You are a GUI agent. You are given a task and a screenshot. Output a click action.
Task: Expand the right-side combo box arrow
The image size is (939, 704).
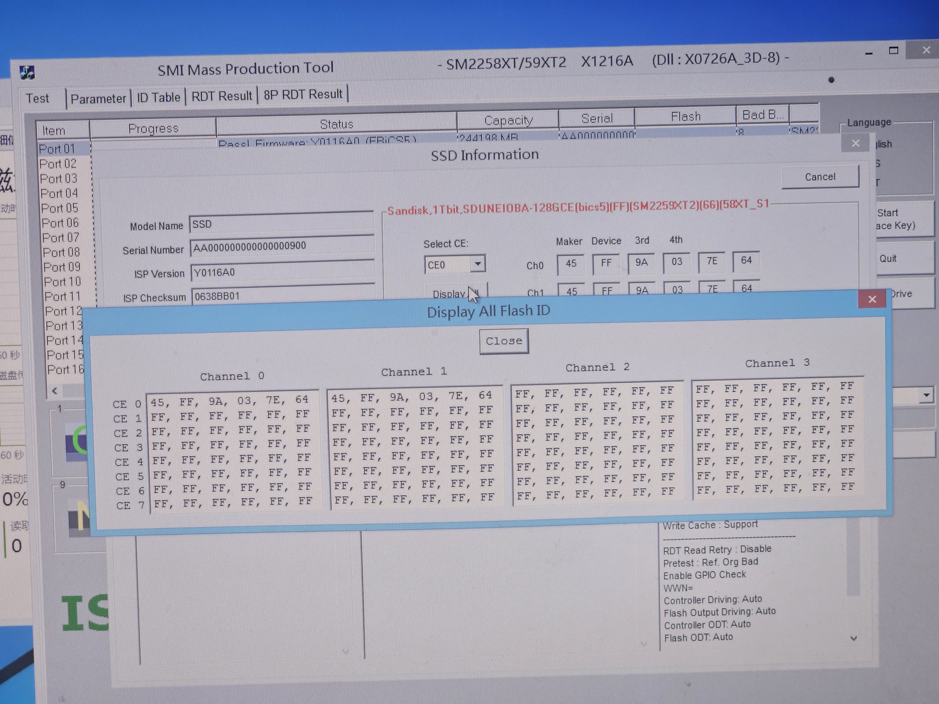926,396
